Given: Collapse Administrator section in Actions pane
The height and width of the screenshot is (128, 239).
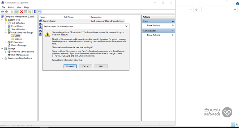Looking at the screenshot, I should tap(173, 31).
